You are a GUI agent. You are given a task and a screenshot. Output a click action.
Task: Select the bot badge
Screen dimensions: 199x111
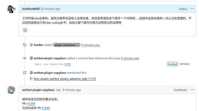59,90
